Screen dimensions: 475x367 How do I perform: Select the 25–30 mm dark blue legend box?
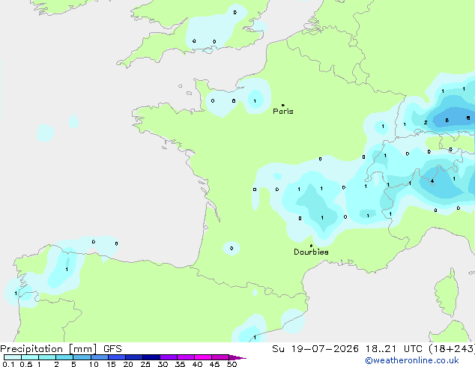[x=151, y=357]
